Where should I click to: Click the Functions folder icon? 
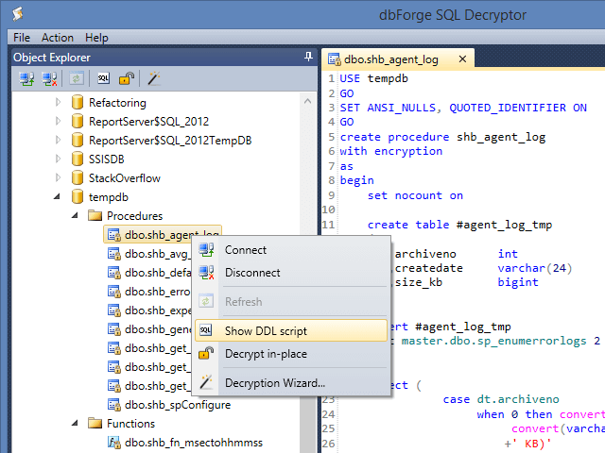point(95,424)
